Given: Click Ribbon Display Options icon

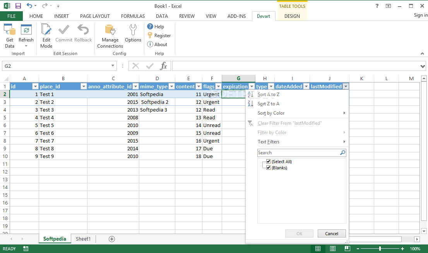Looking at the screenshot, I should click(388, 6).
